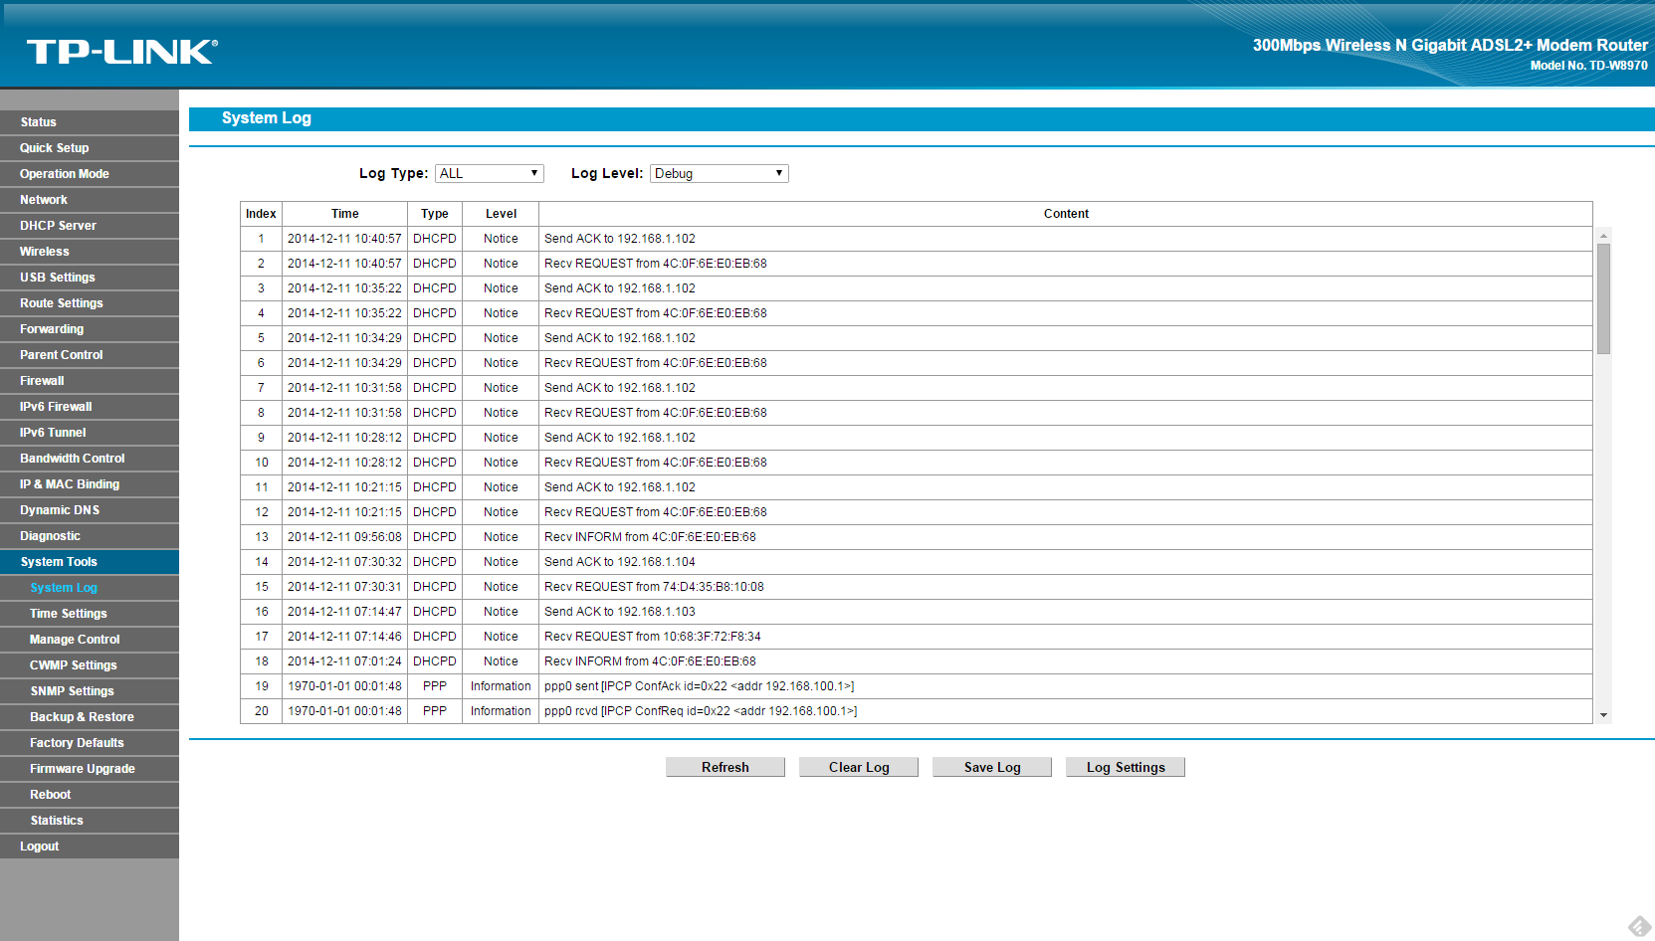Click 'Send ACK to 192.168.1.104' entry
The width and height of the screenshot is (1655, 941).
[620, 562]
